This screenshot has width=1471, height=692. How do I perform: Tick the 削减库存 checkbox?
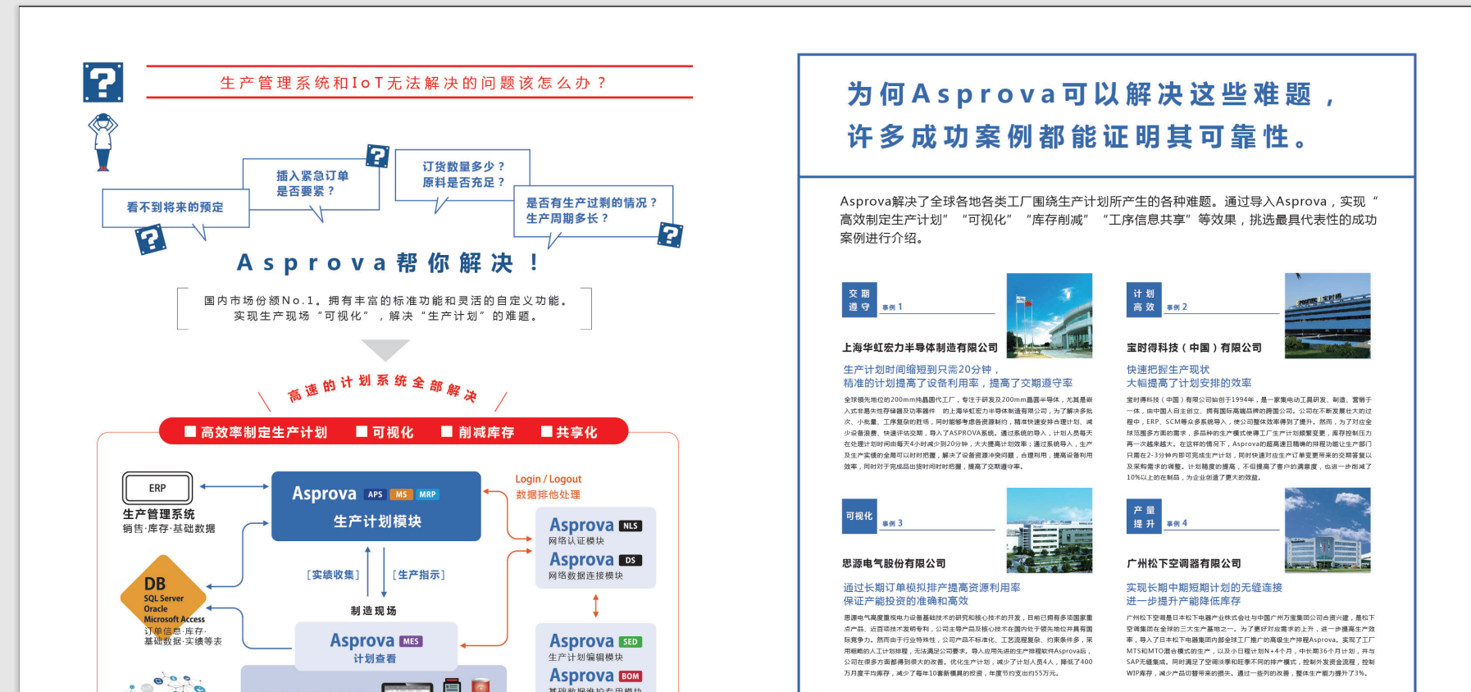pyautogui.click(x=447, y=431)
